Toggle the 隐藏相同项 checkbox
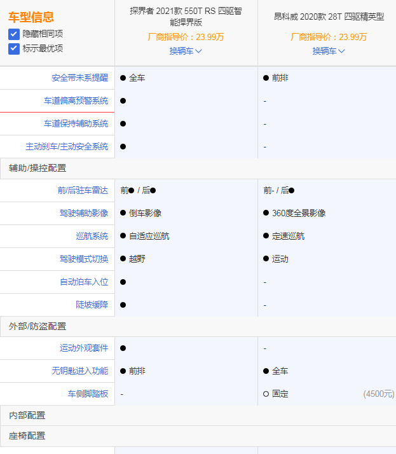The image size is (396, 454). pos(13,33)
